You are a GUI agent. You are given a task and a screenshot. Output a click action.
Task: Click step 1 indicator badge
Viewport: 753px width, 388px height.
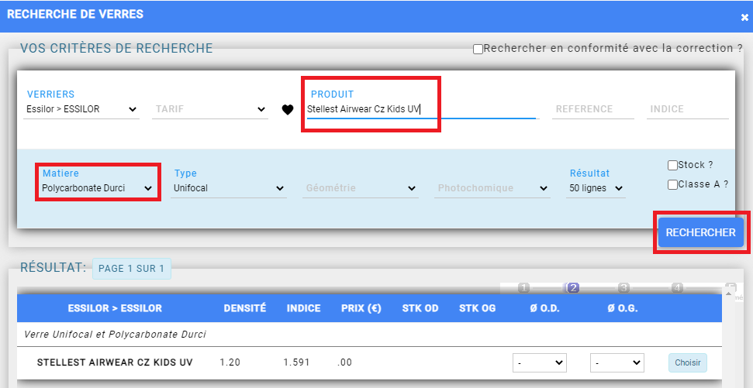pyautogui.click(x=524, y=288)
